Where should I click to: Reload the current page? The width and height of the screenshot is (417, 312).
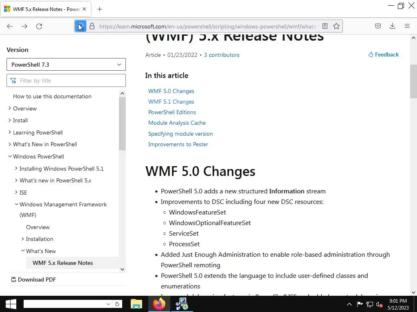[39, 26]
